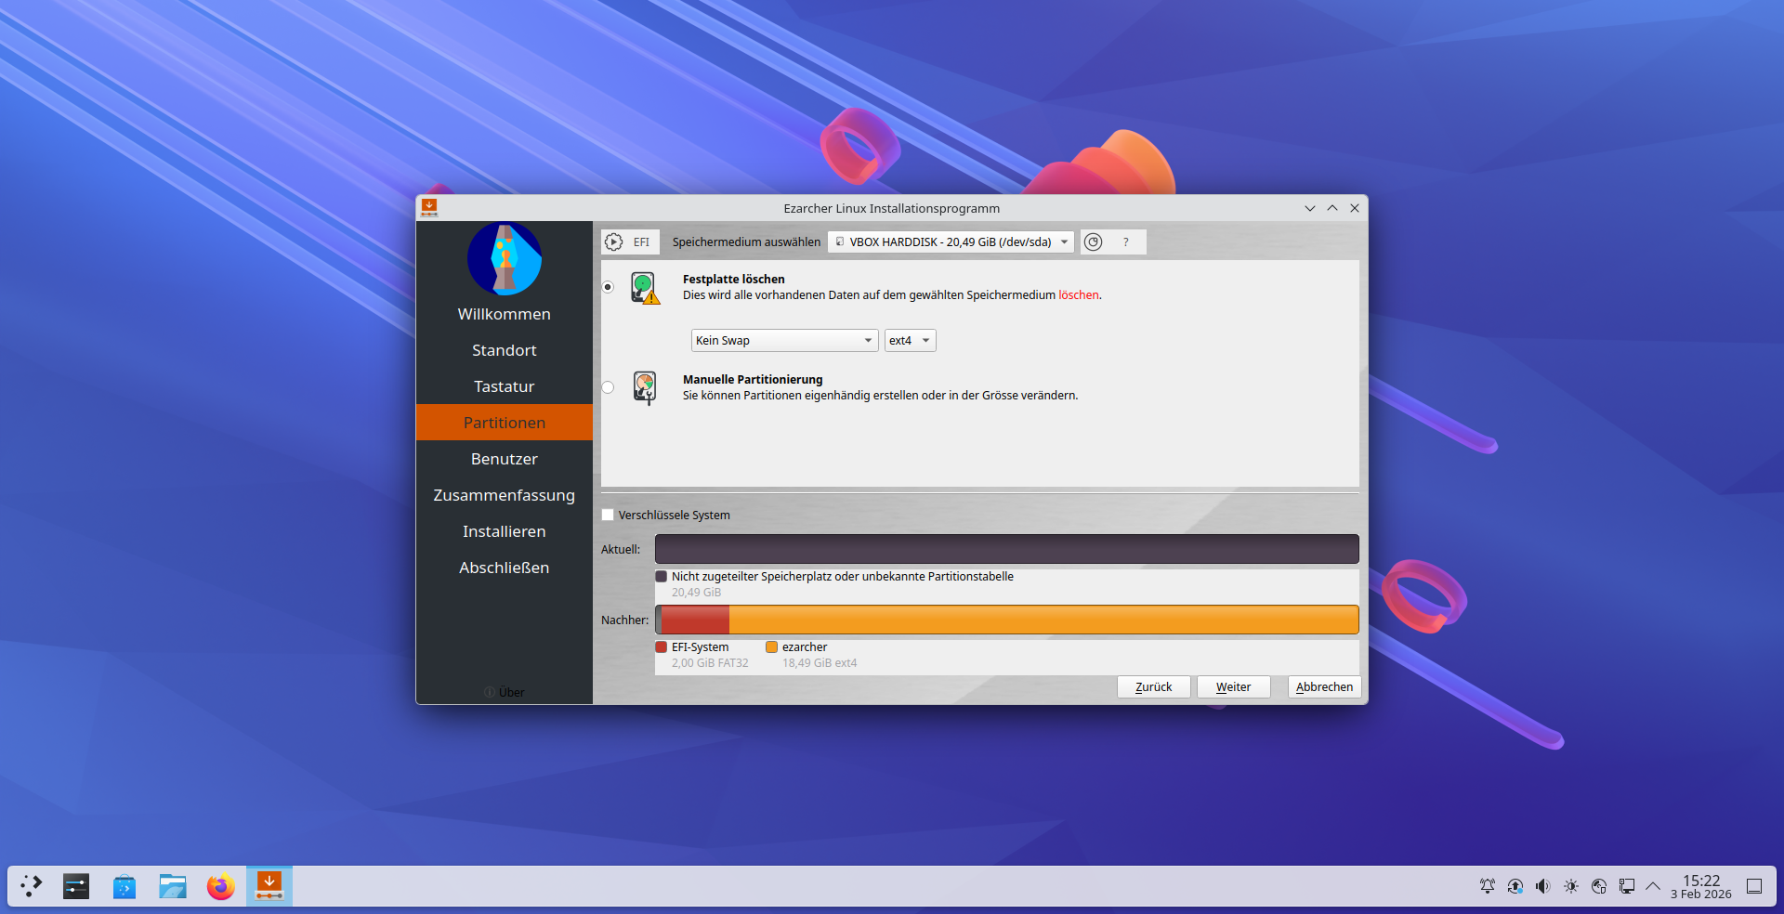Click the manual partitioning disk icon

click(x=645, y=387)
